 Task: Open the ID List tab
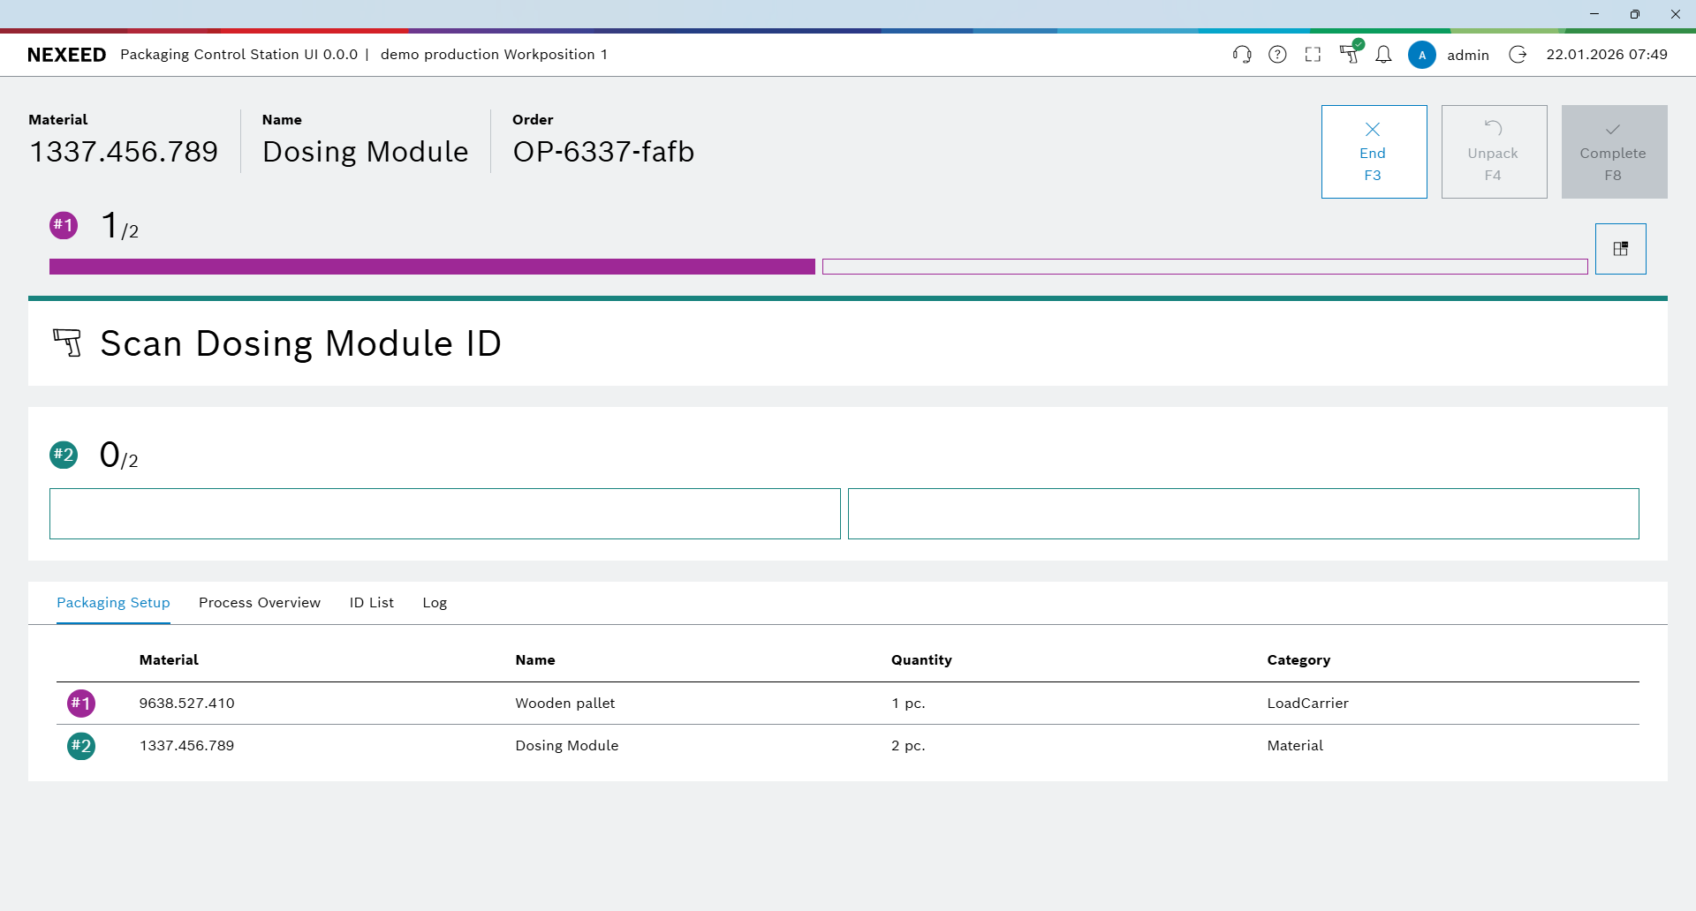[371, 603]
